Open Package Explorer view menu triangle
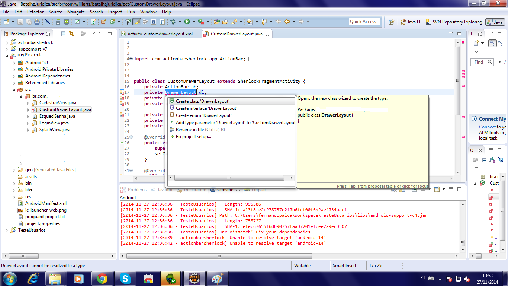This screenshot has height=286, width=508. [x=93, y=33]
